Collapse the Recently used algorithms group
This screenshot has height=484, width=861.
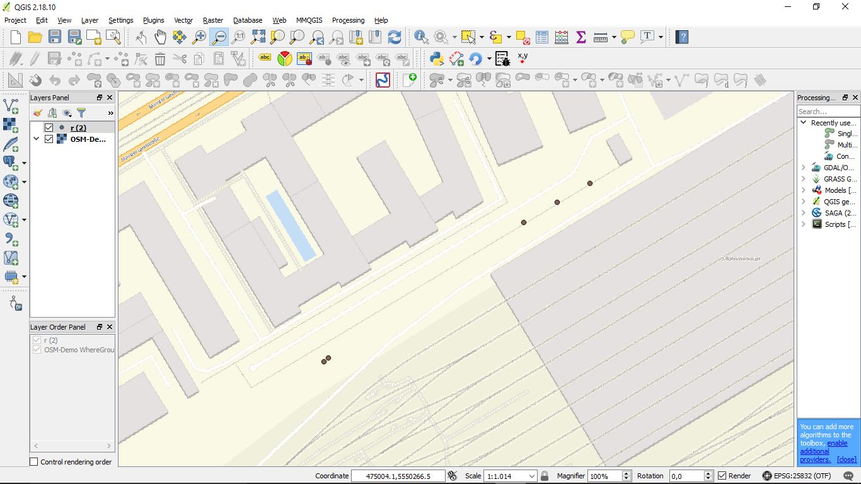point(803,123)
